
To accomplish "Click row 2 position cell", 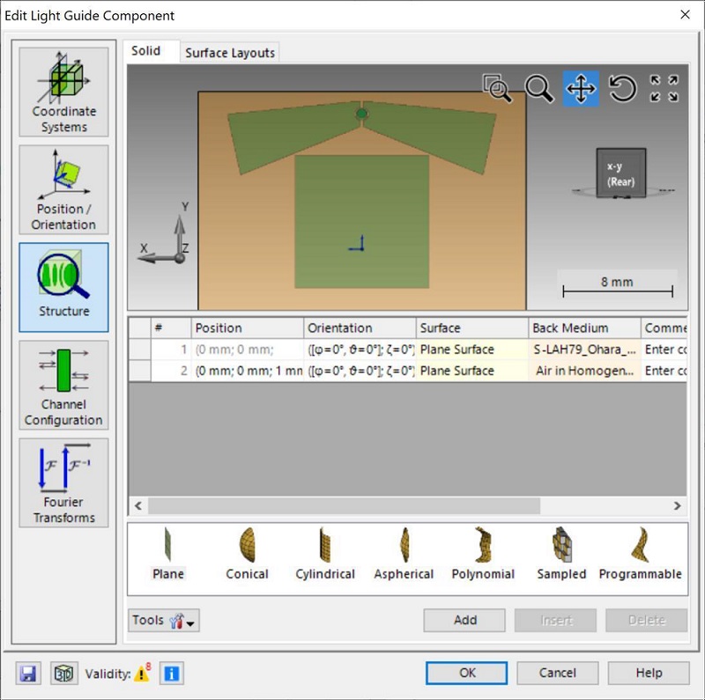I will pyautogui.click(x=248, y=371).
